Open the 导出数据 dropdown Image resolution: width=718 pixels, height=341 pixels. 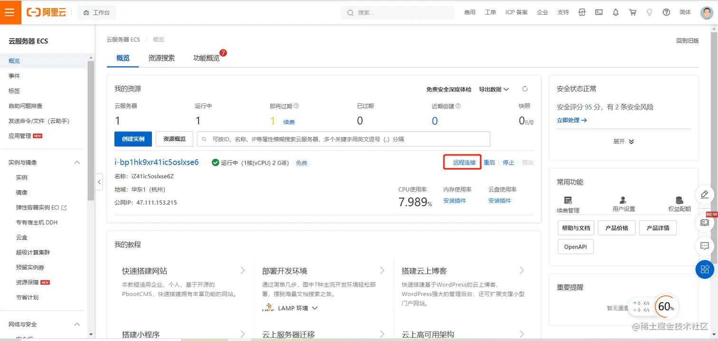494,89
